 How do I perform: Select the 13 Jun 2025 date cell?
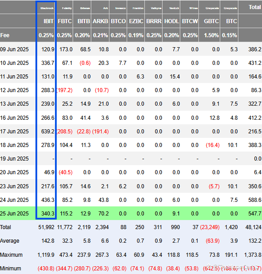[x=15, y=104]
